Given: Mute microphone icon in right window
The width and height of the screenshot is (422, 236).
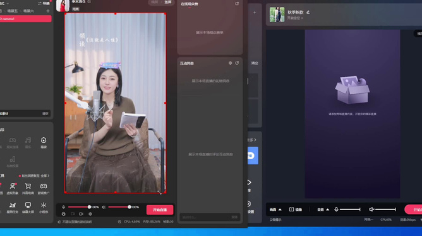Looking at the screenshot, I should click(x=336, y=209).
